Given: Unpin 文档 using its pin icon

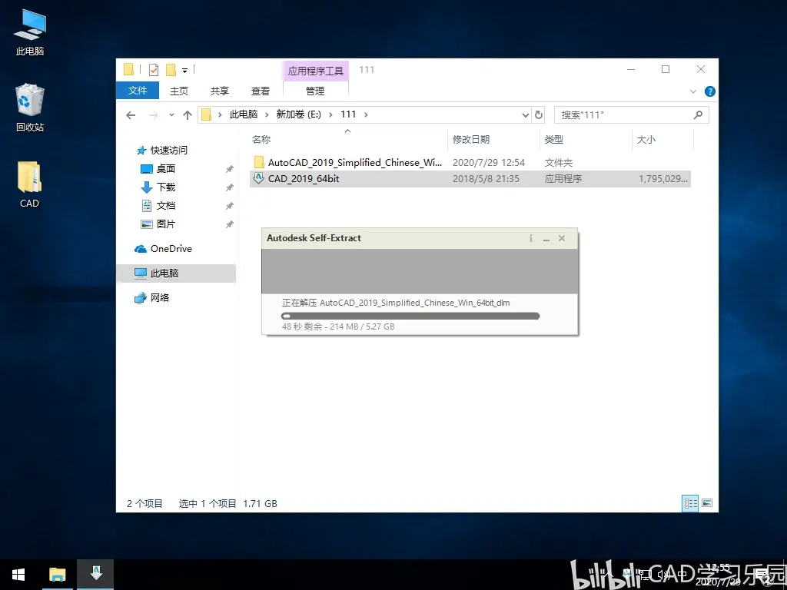Looking at the screenshot, I should pyautogui.click(x=229, y=206).
